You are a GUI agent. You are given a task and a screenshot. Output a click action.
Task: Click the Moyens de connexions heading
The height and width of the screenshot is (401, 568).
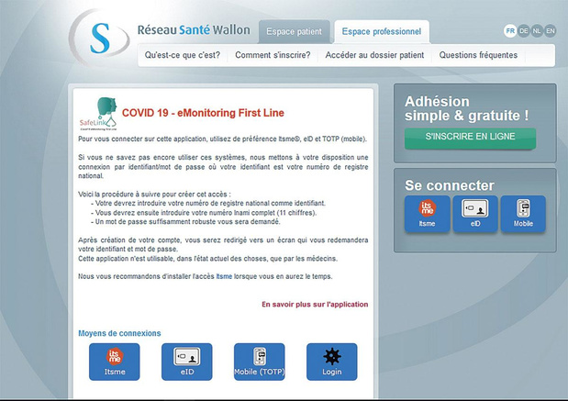click(x=119, y=333)
